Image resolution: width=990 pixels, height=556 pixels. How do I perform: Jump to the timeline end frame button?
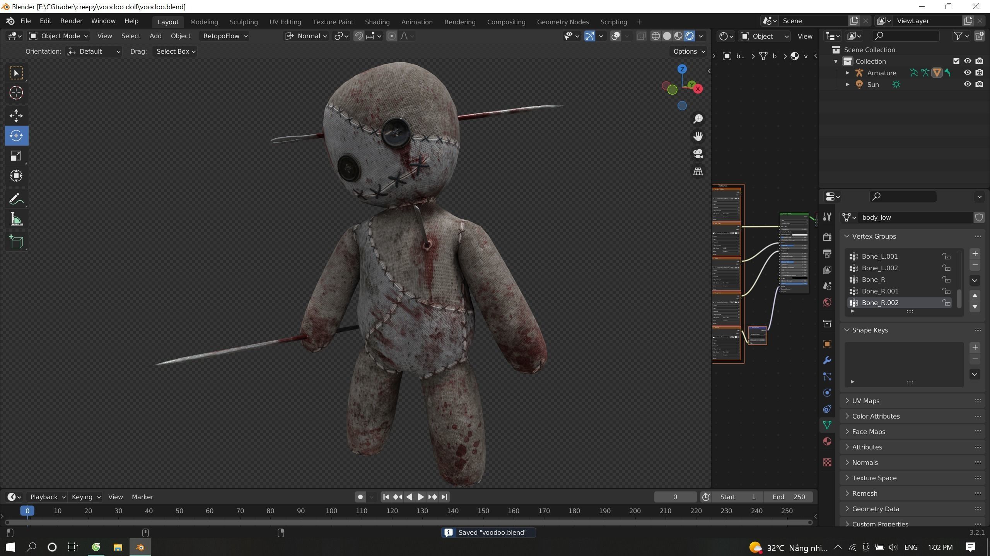pyautogui.click(x=444, y=497)
